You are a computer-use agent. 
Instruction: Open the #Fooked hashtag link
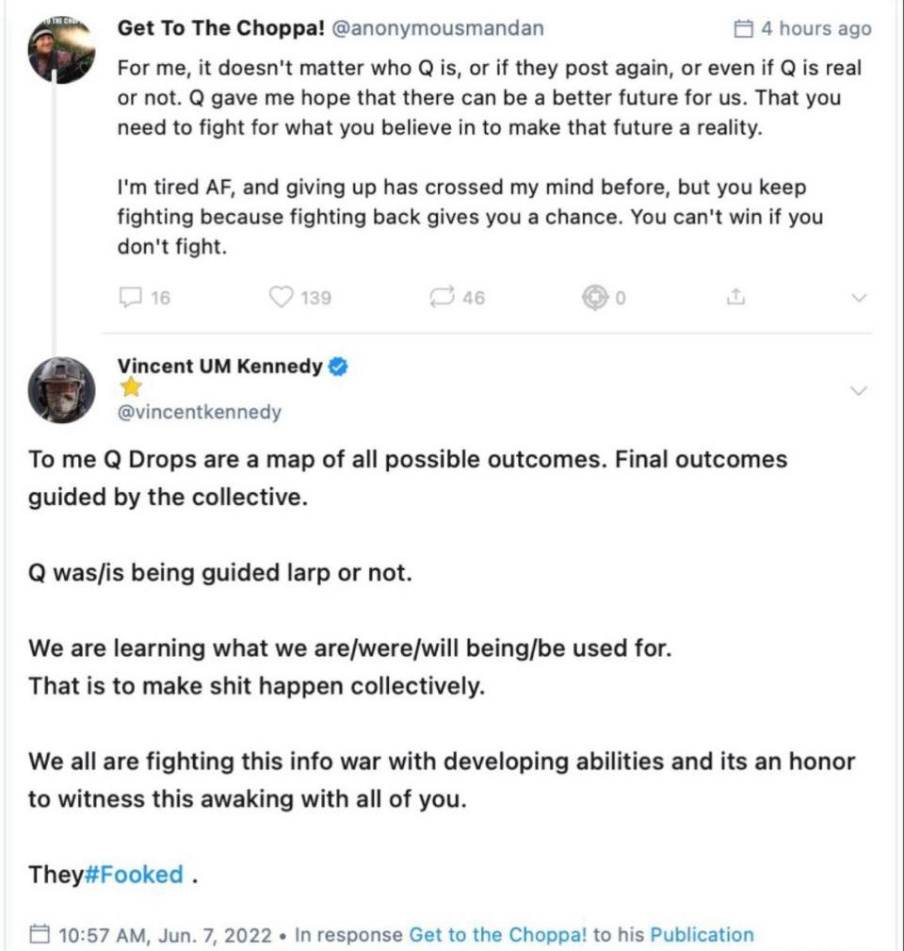(134, 875)
